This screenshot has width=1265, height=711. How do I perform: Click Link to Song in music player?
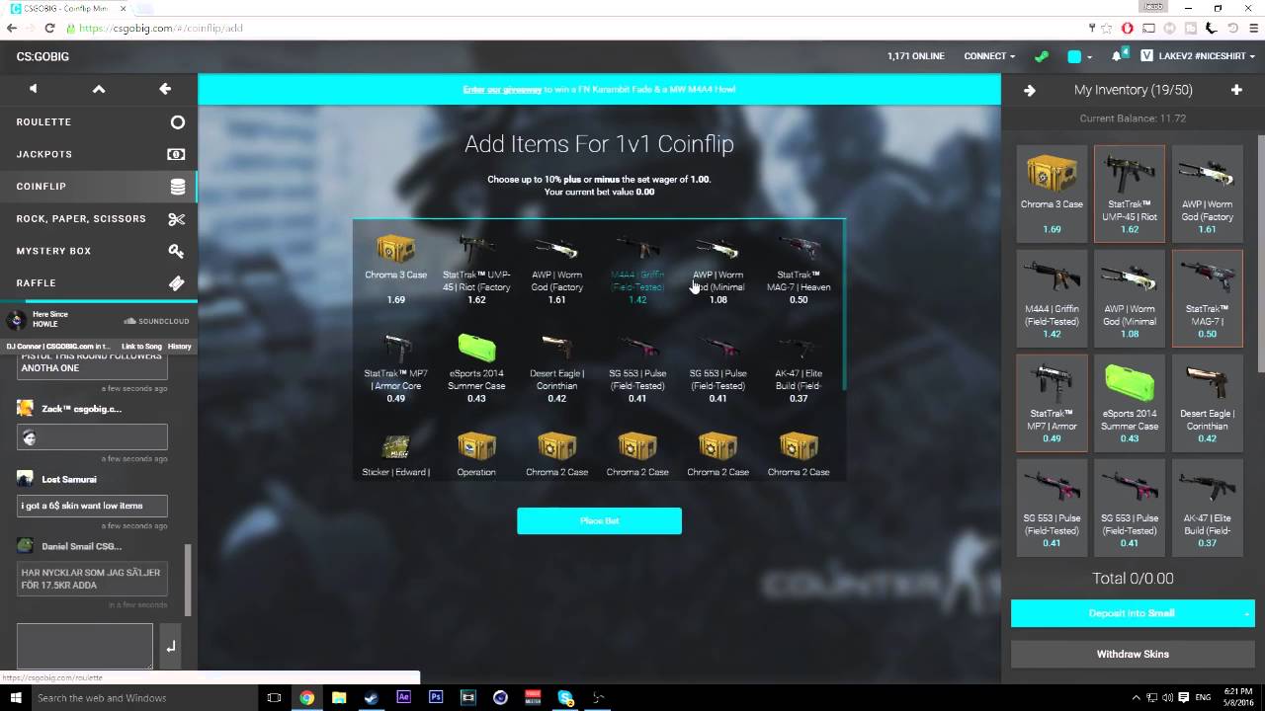(141, 347)
